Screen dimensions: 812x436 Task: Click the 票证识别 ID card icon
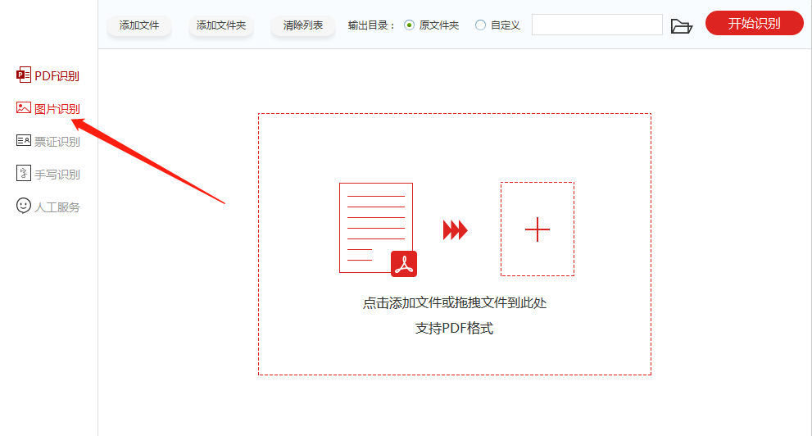(23, 141)
